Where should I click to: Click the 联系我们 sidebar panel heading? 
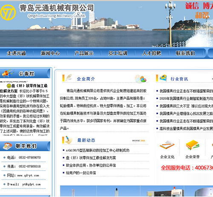pos(26,146)
